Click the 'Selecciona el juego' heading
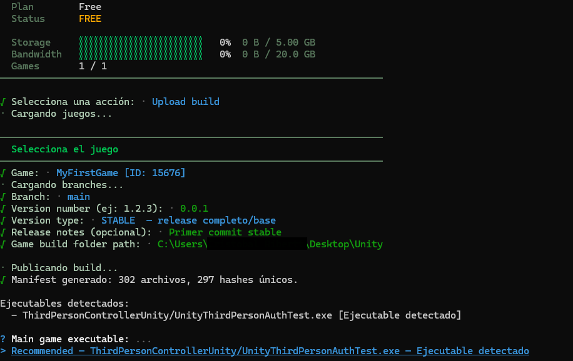 tap(64, 149)
